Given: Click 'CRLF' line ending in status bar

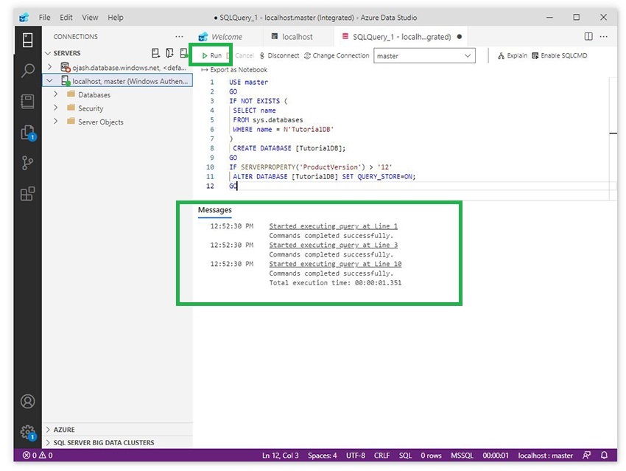Looking at the screenshot, I should click(381, 455).
